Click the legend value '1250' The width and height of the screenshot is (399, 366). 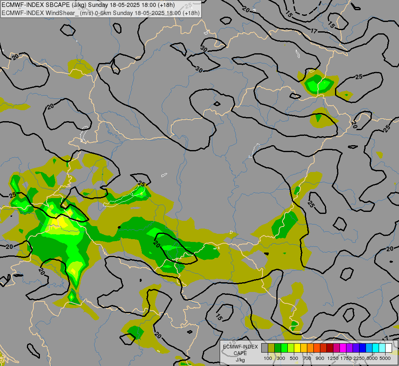pos(333,358)
